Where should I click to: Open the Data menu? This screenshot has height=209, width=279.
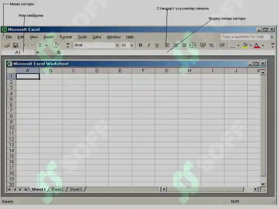97,37
